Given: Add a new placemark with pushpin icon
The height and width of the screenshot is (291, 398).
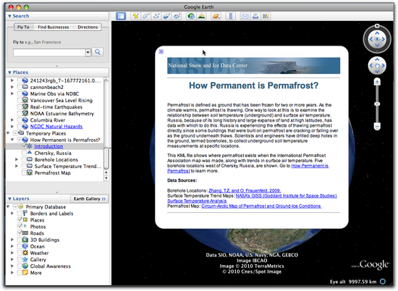Looking at the screenshot, I should pyautogui.click(x=135, y=16).
